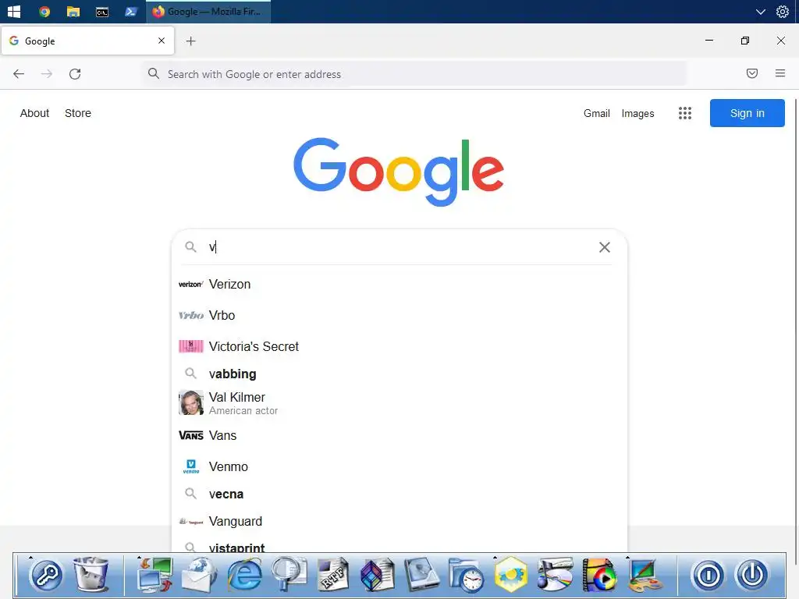Open the film strip media player dock icon
Screen dimensions: 799x599
(598, 575)
